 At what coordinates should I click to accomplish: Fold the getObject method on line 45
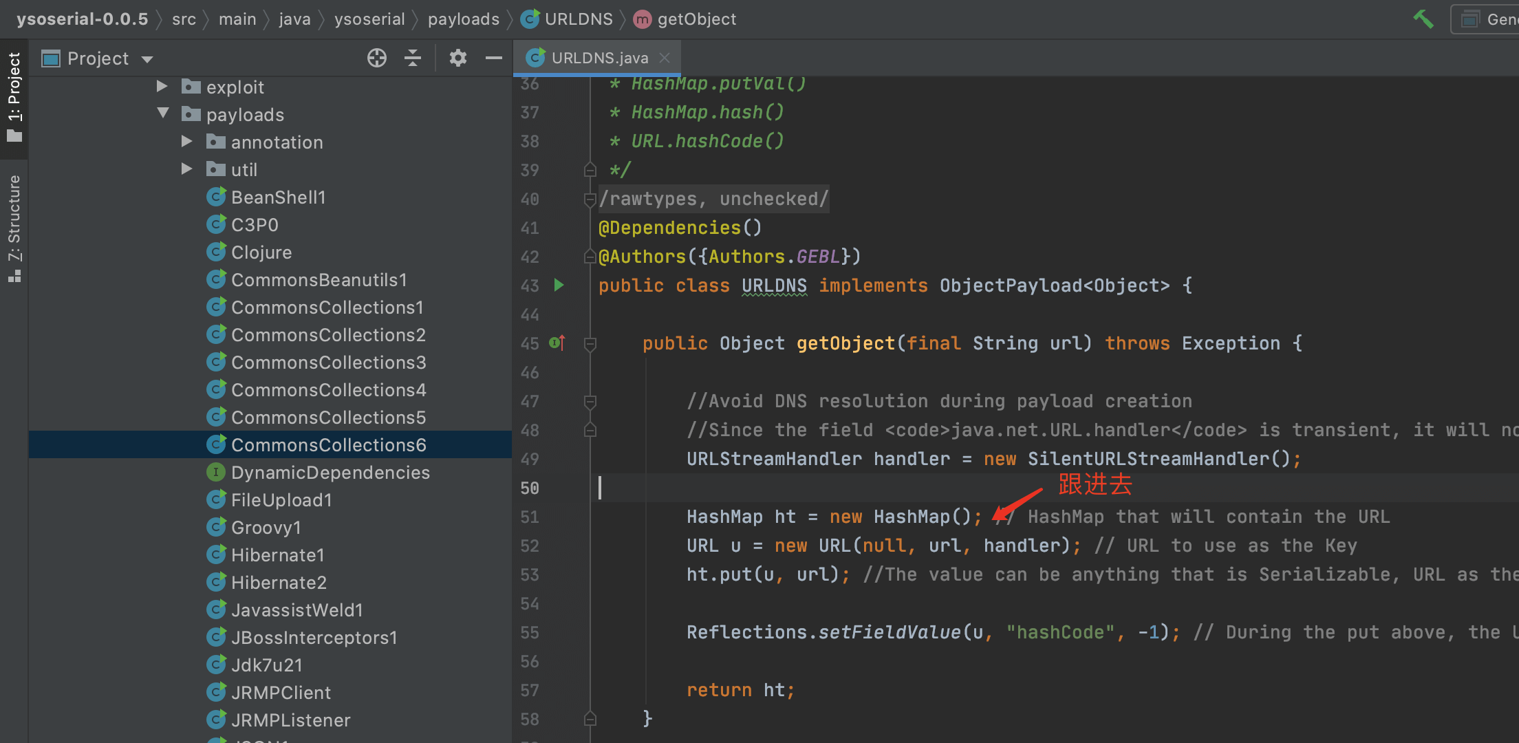[x=590, y=343]
